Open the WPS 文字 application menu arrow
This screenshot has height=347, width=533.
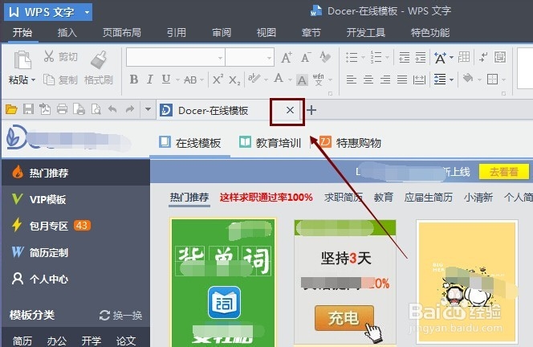87,12
